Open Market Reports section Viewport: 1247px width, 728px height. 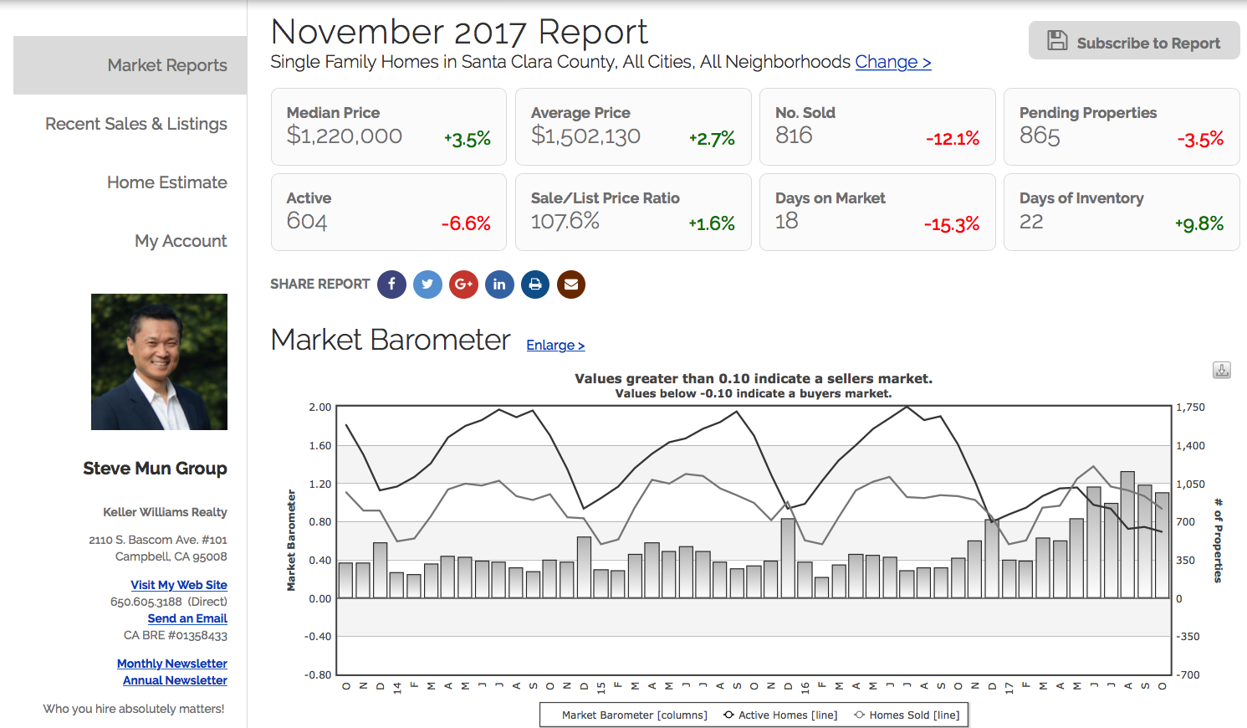[130, 65]
